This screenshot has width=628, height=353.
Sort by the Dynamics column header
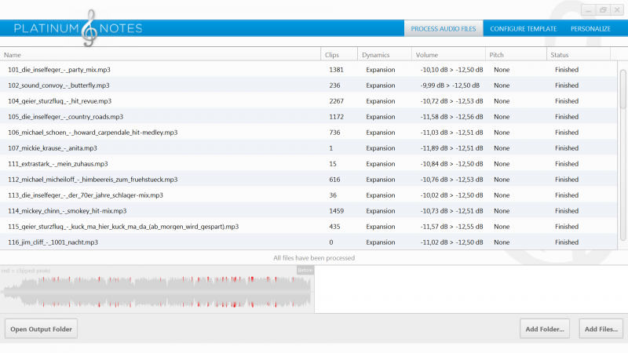(385, 55)
